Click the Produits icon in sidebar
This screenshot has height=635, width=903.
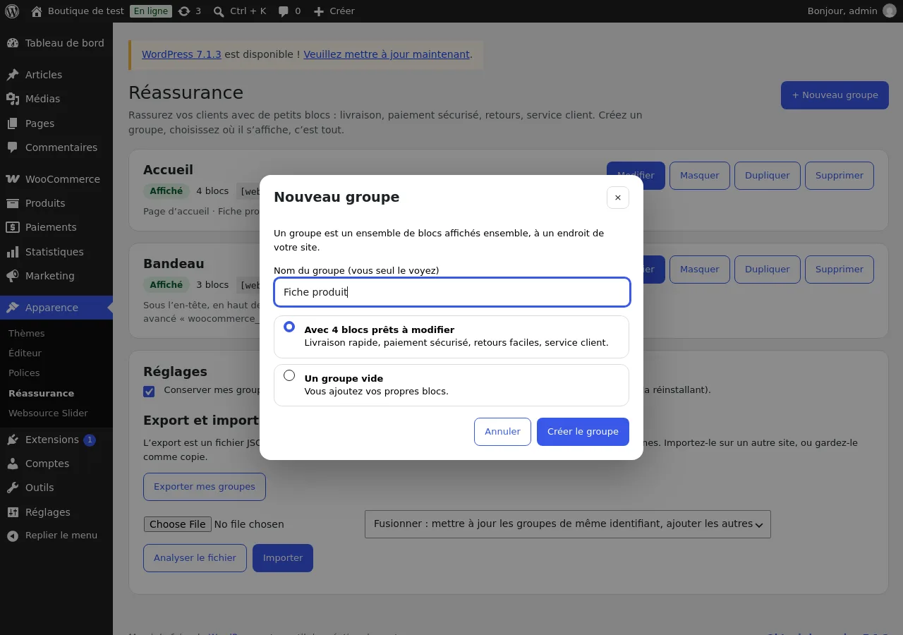click(x=13, y=203)
